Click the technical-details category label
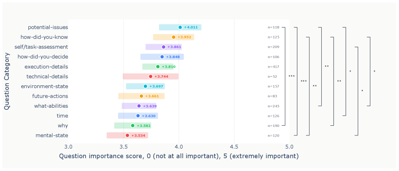The image size is (399, 171). click(x=47, y=76)
